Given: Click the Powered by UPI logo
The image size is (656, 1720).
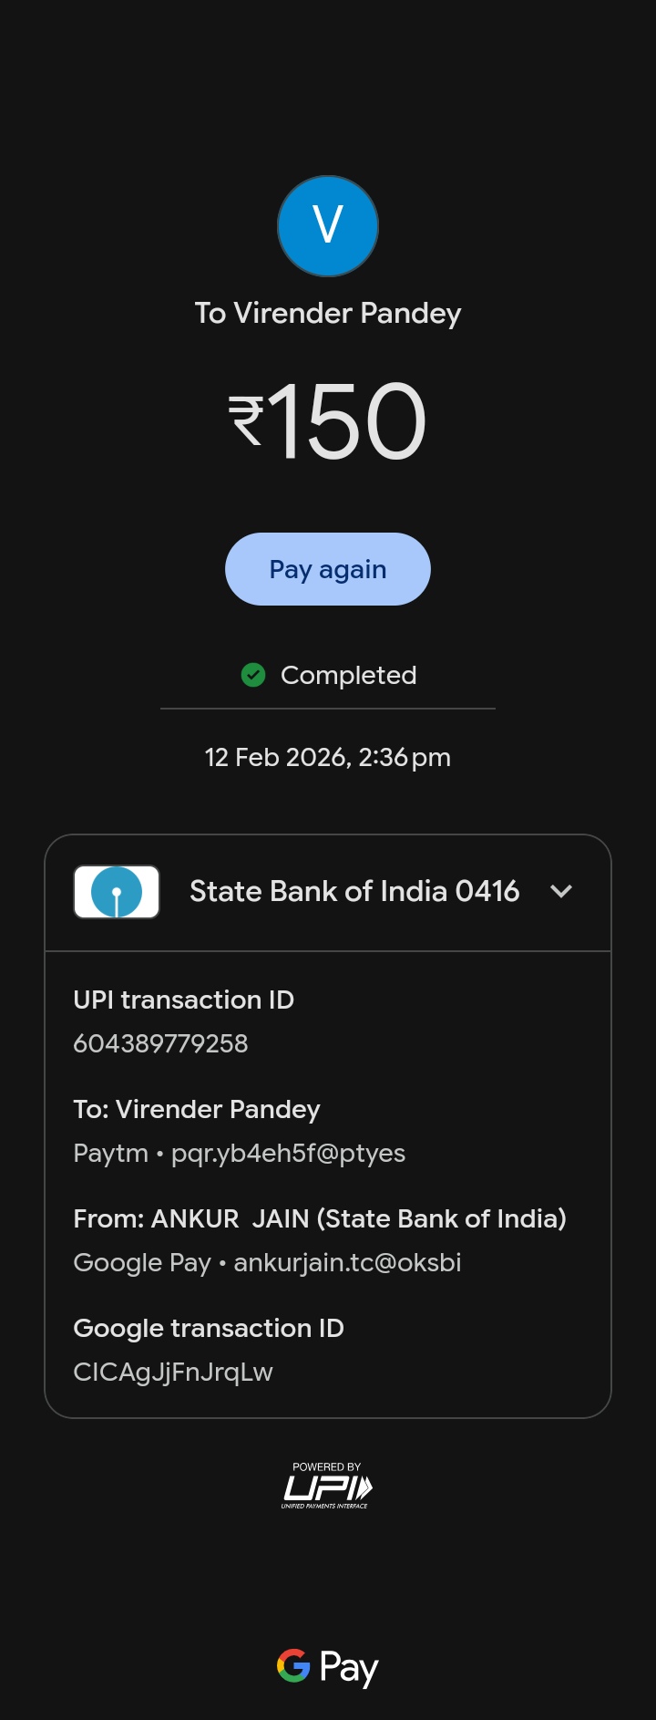Looking at the screenshot, I should [327, 1486].
